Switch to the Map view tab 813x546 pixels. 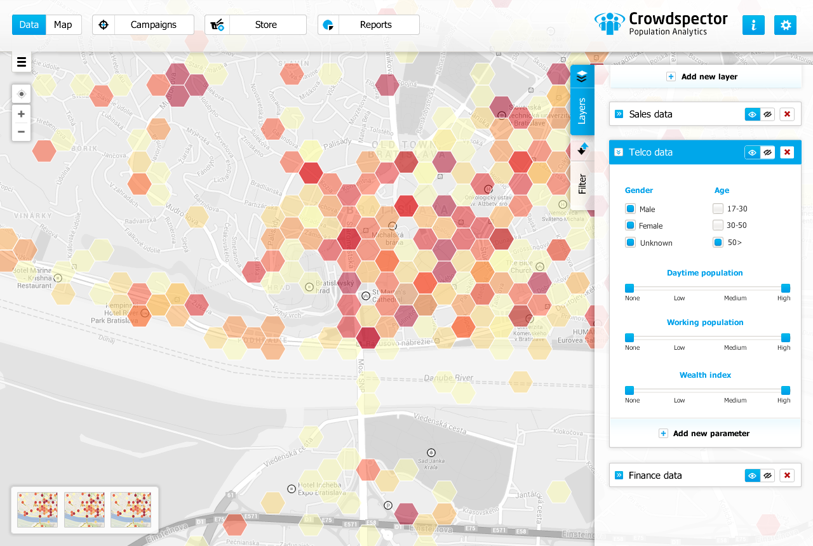[x=64, y=25]
